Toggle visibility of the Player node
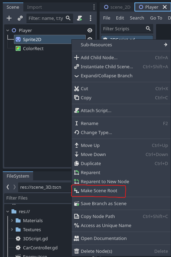Viewport: 171px width, 257px height. [x=90, y=30]
